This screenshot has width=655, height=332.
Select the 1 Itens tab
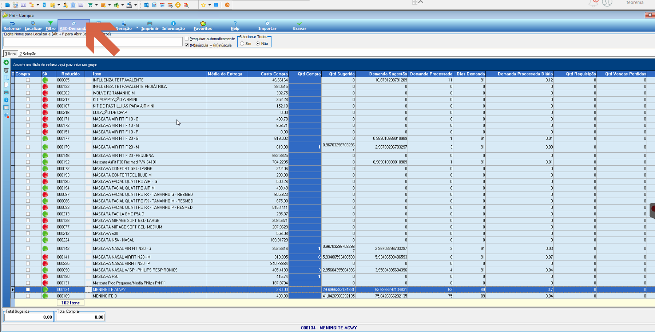(x=11, y=54)
